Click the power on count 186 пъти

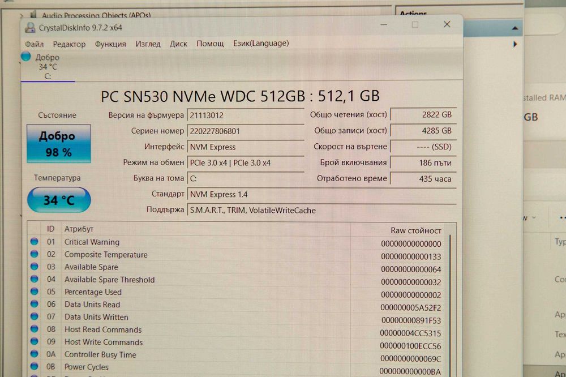coord(423,162)
